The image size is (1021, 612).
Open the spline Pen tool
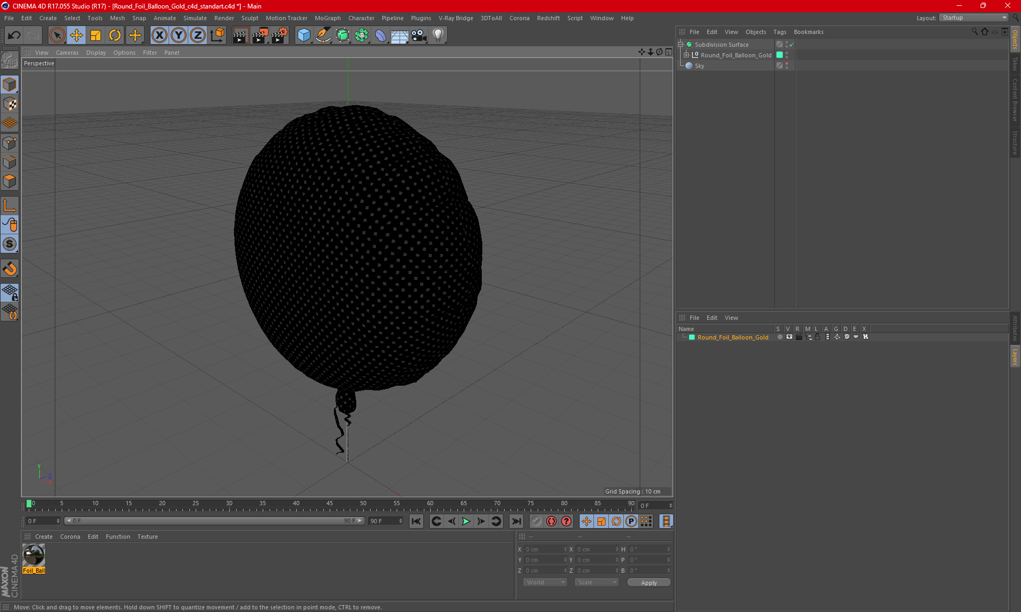(x=323, y=36)
